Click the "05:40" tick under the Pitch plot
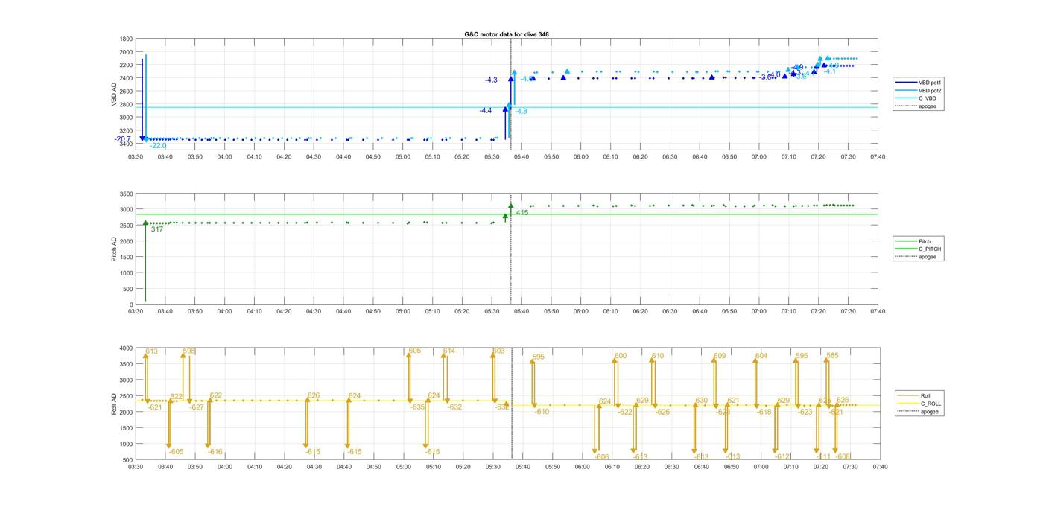 (521, 311)
